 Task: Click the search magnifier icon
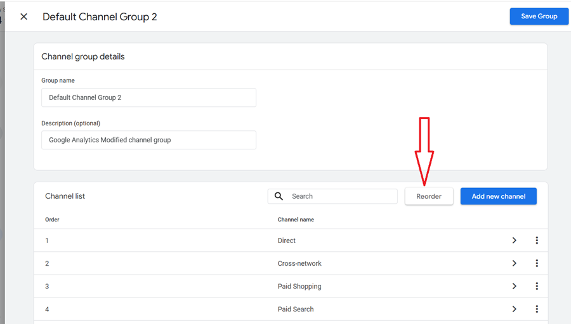pos(279,196)
